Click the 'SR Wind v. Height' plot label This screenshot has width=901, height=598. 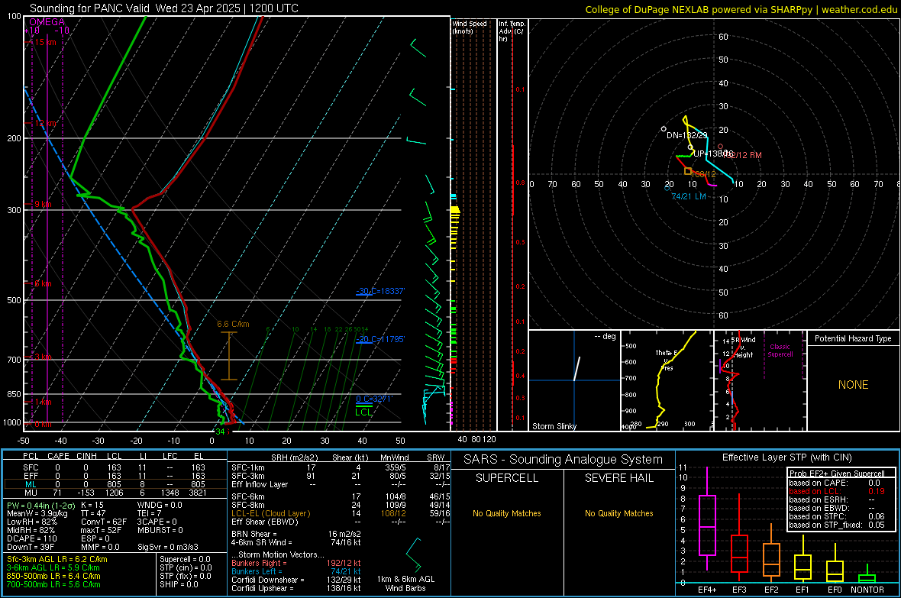click(743, 347)
